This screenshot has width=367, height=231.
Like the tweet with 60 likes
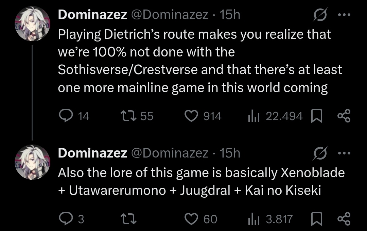191,219
